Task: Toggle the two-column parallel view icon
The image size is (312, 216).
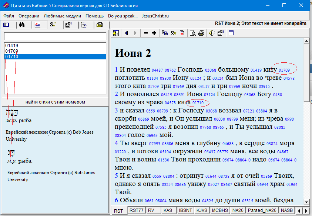Action: [231, 33]
